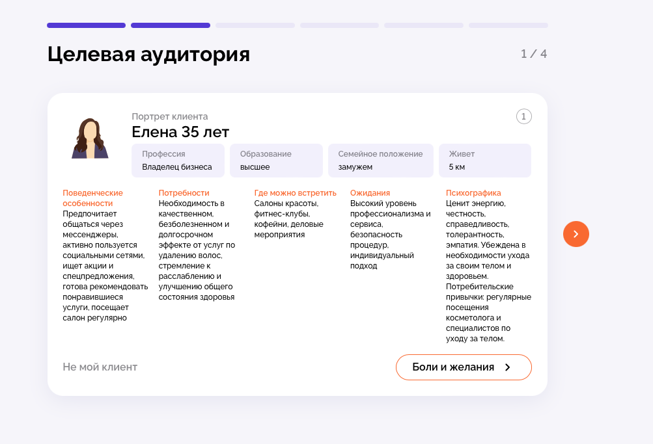
Task: Click the 1 / 4 page counter
Action: 534,53
